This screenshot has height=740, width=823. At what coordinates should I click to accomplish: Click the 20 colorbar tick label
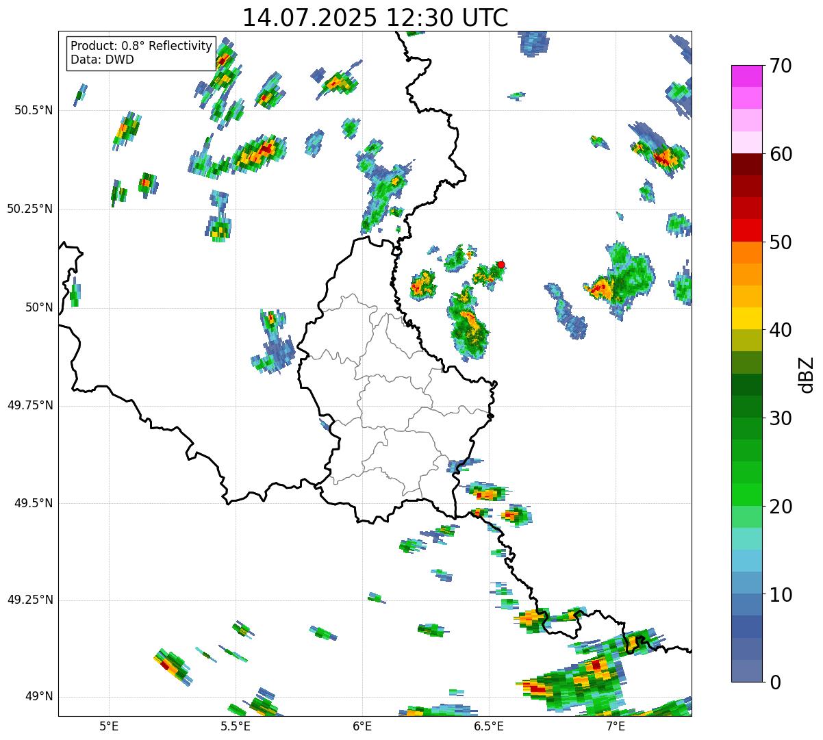(780, 507)
